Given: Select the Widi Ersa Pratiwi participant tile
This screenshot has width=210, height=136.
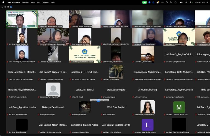Looking at the screenshot, I should click(116, 107).
